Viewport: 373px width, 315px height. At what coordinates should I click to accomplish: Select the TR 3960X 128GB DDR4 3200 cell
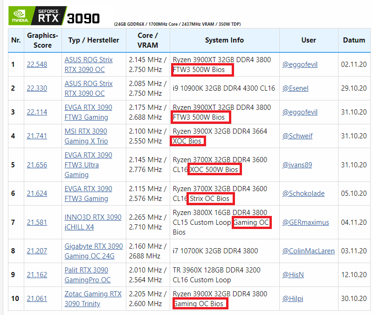(225, 275)
